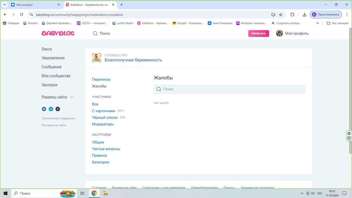Open Реклама на сайте in the sidebar

click(54, 125)
